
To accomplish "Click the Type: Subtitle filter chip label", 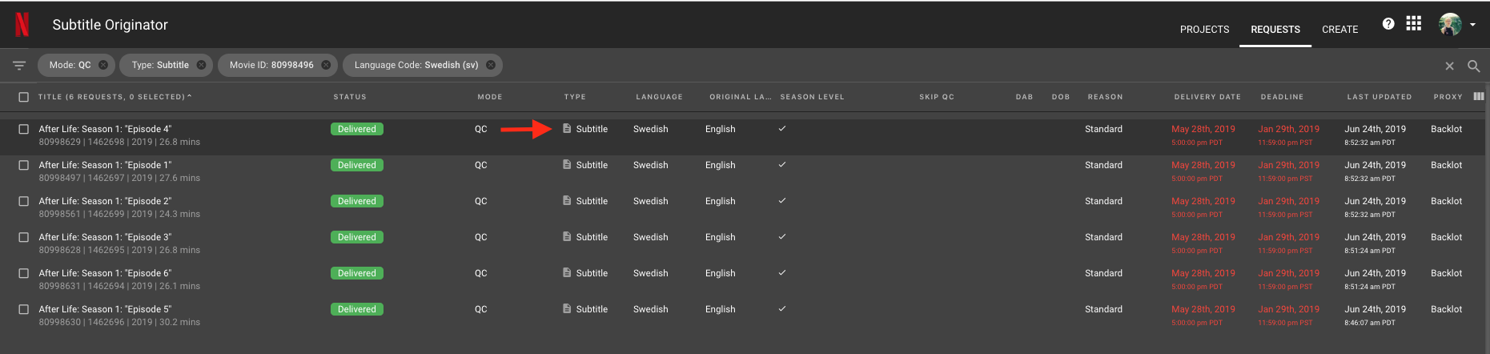I will tap(160, 65).
